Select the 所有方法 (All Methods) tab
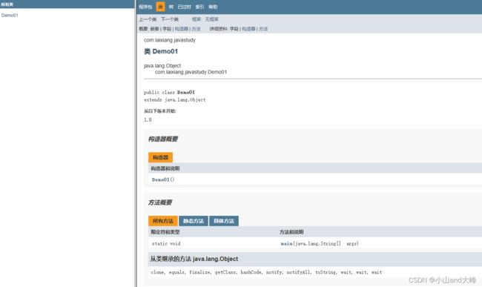482x287 pixels. pos(163,221)
